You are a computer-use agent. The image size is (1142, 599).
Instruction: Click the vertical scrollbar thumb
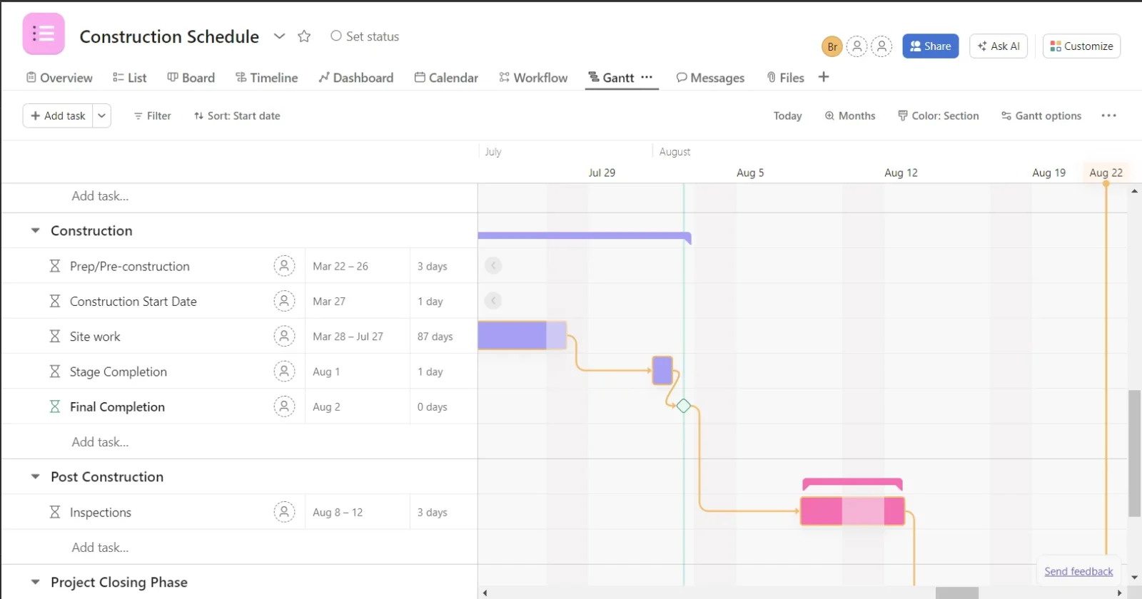pos(1134,454)
